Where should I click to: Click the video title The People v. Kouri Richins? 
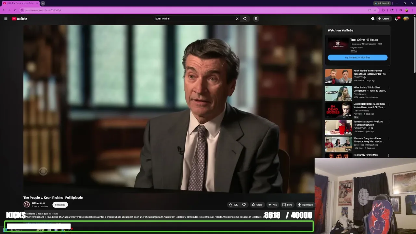[x=53, y=198]
